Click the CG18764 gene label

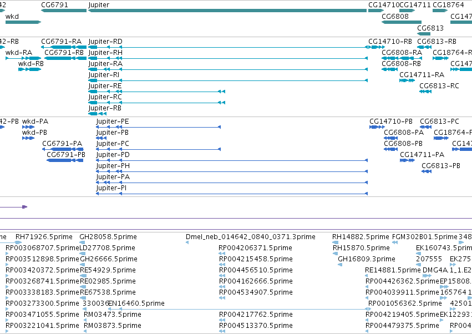448,5
